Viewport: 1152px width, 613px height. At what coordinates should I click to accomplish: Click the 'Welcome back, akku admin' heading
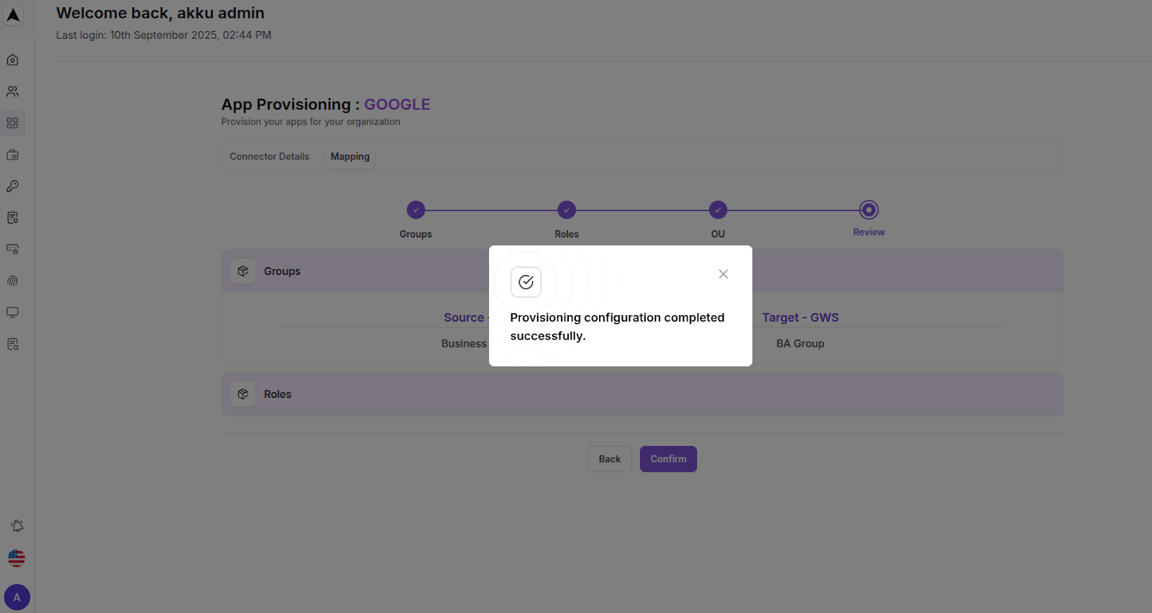[161, 13]
